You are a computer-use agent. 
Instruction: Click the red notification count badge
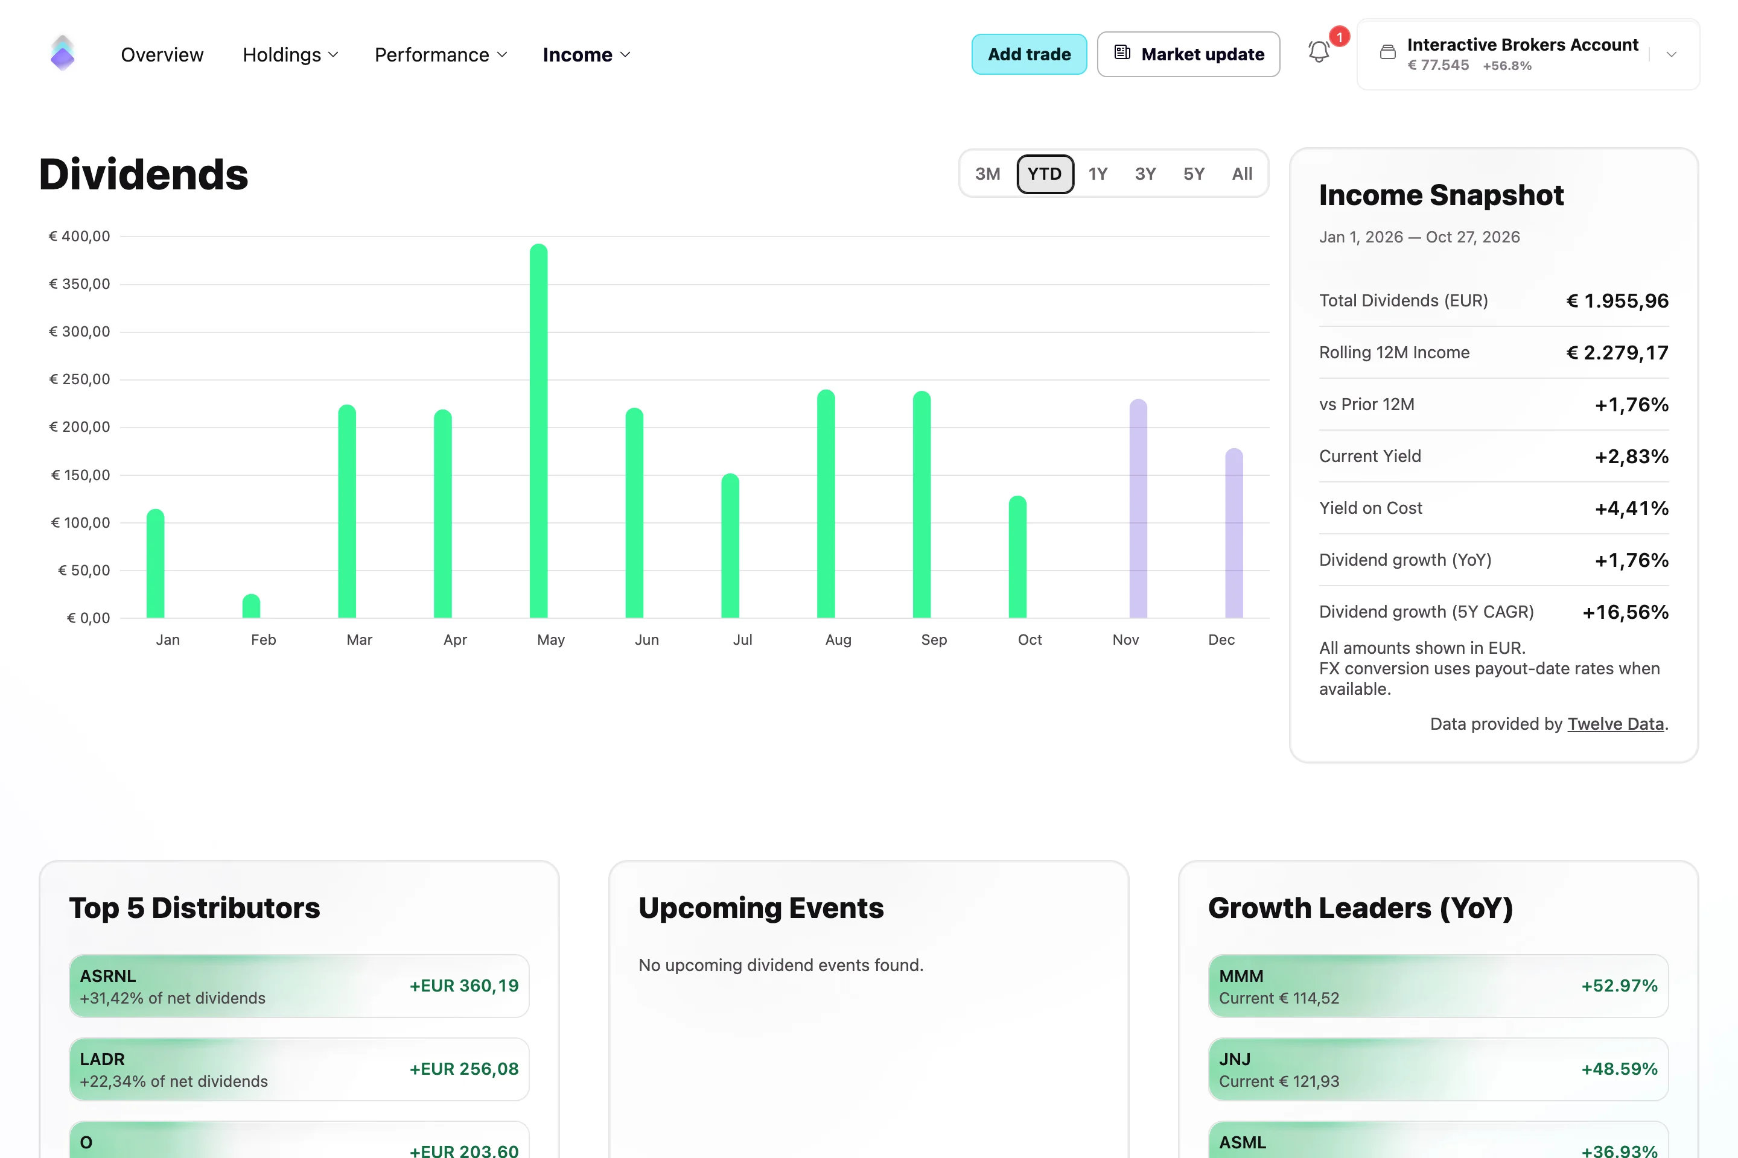1339,36
